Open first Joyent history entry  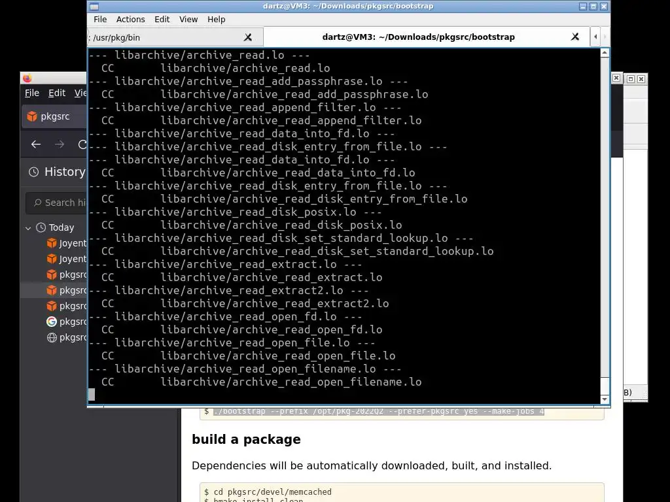[66, 243]
